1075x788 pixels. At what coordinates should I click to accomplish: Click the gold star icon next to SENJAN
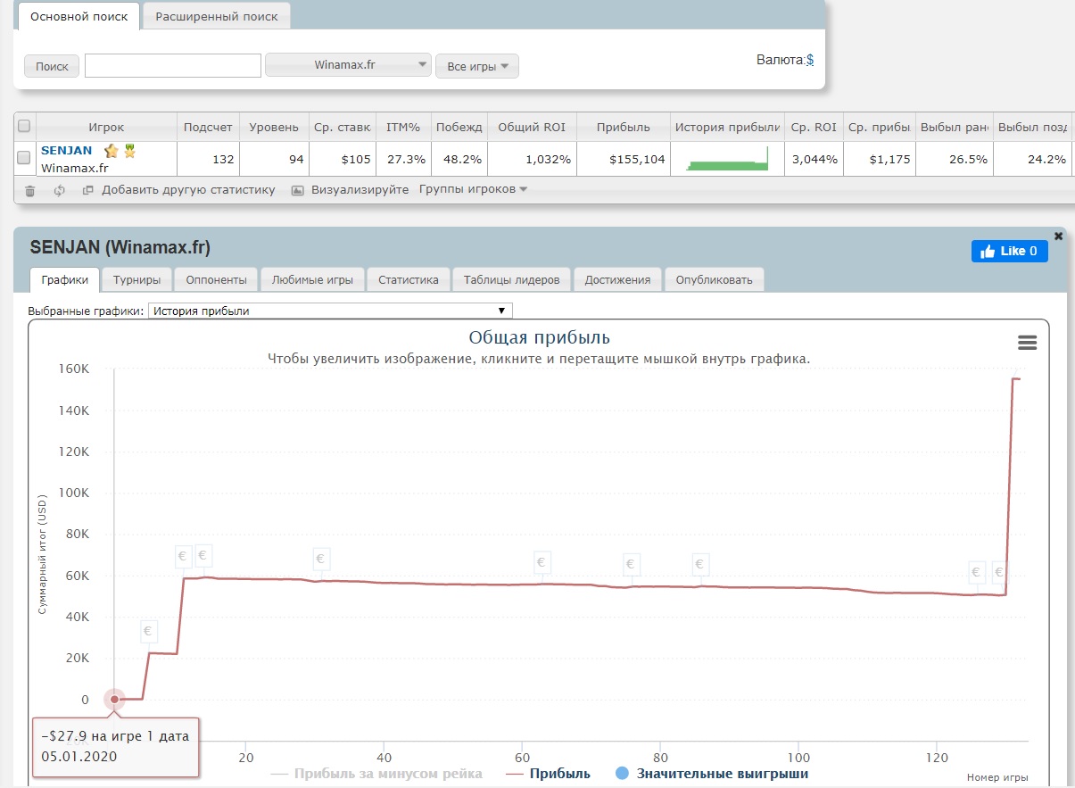[112, 151]
